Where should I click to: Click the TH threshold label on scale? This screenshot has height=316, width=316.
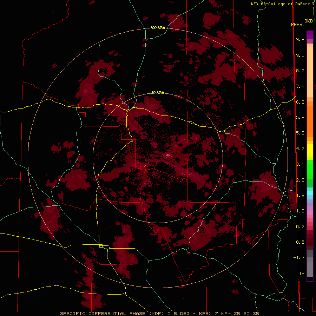pos(302,274)
